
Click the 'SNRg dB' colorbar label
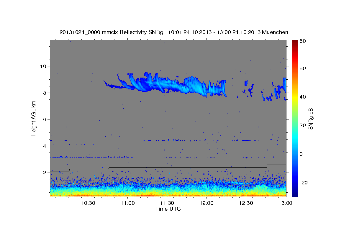(310, 119)
